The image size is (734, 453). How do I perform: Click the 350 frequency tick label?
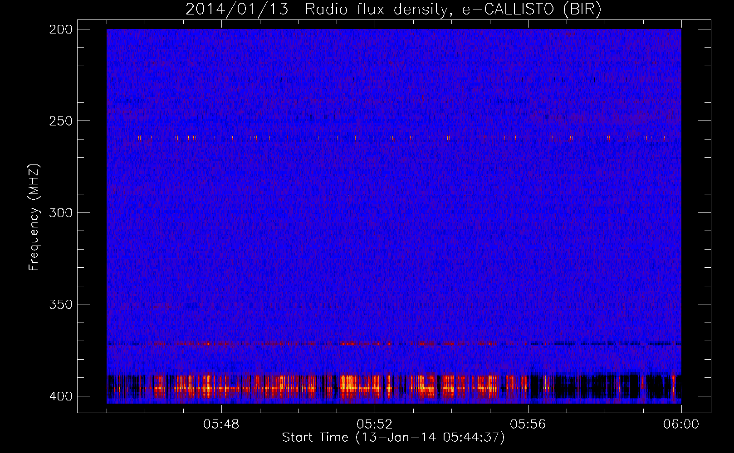tap(60, 304)
